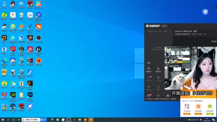The image size is (217, 122).
Task: Switch to the second scene tab
Action: (x=155, y=31)
